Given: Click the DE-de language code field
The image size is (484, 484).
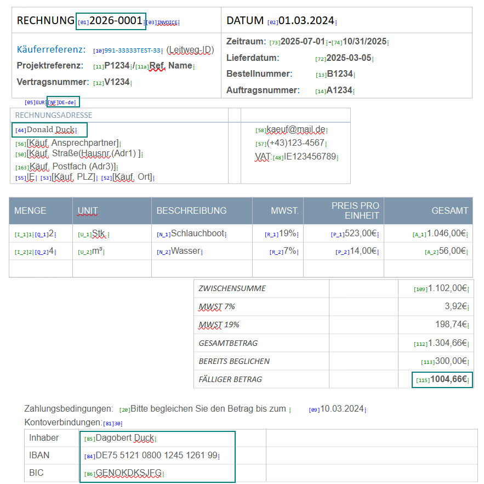Looking at the screenshot, I should (x=66, y=102).
